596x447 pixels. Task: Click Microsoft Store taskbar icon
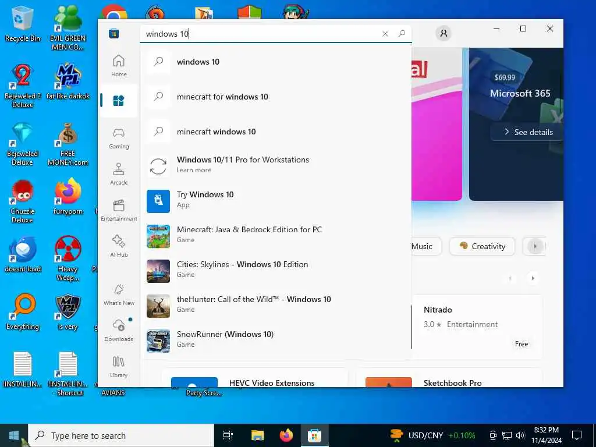[x=315, y=435]
